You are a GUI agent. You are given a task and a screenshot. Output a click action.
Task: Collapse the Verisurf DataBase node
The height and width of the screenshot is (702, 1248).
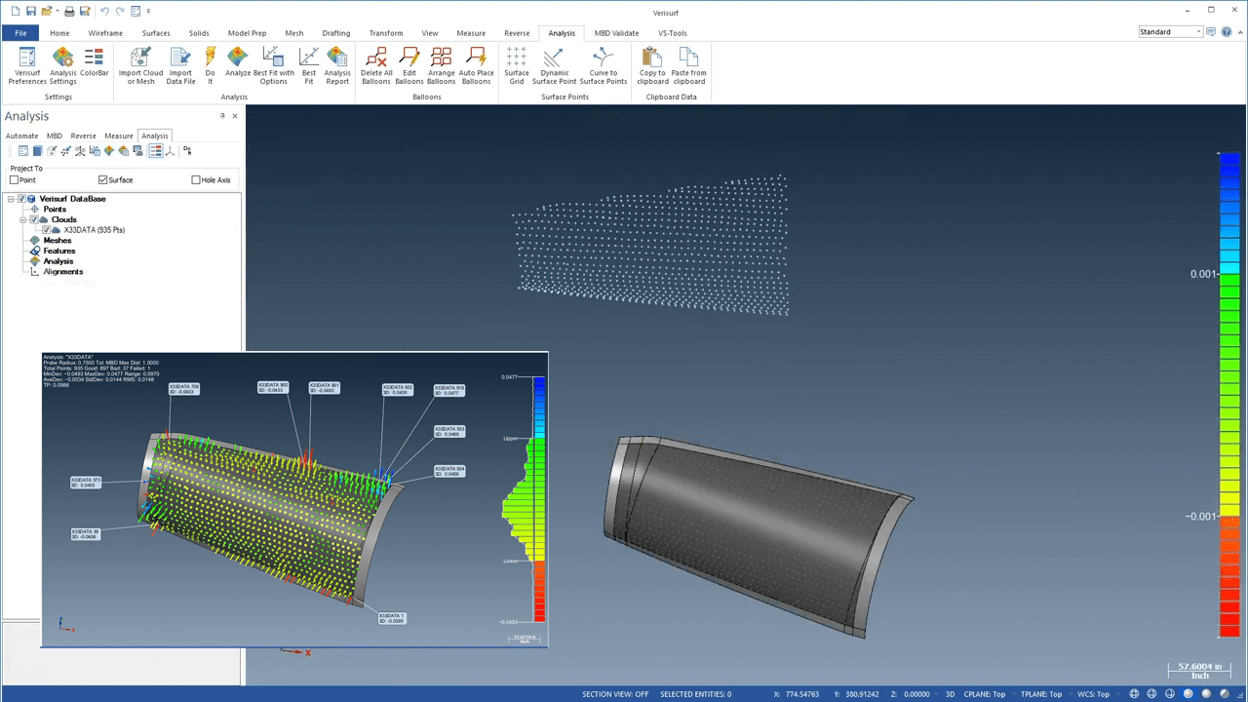click(x=13, y=198)
